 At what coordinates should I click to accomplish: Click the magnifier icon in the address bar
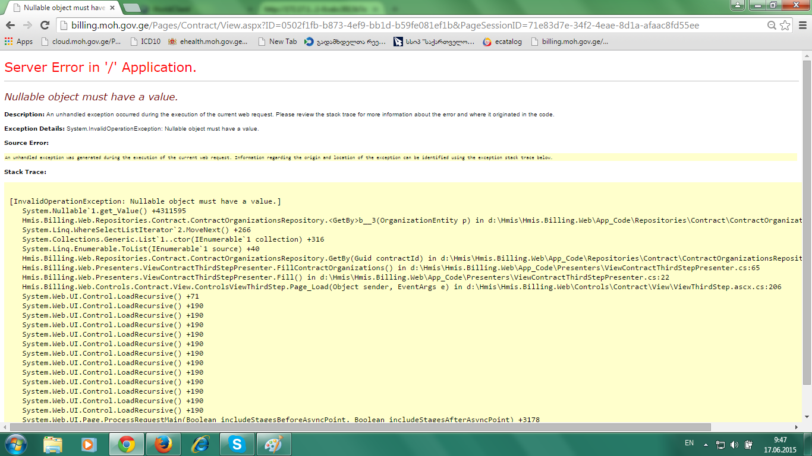(772, 26)
